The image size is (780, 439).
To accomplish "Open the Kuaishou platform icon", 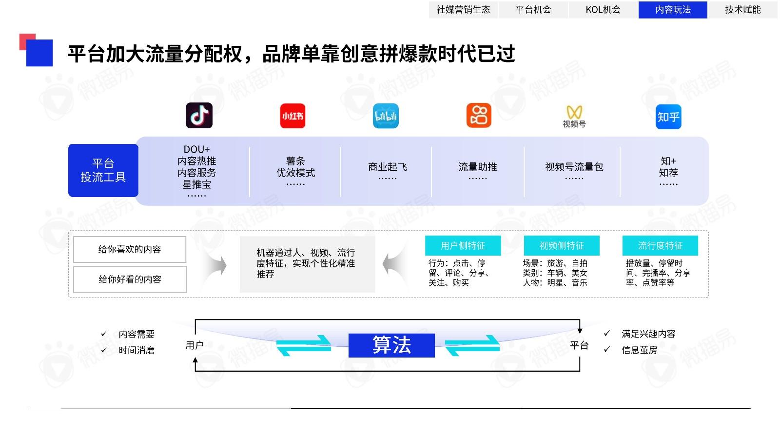I will 479,115.
